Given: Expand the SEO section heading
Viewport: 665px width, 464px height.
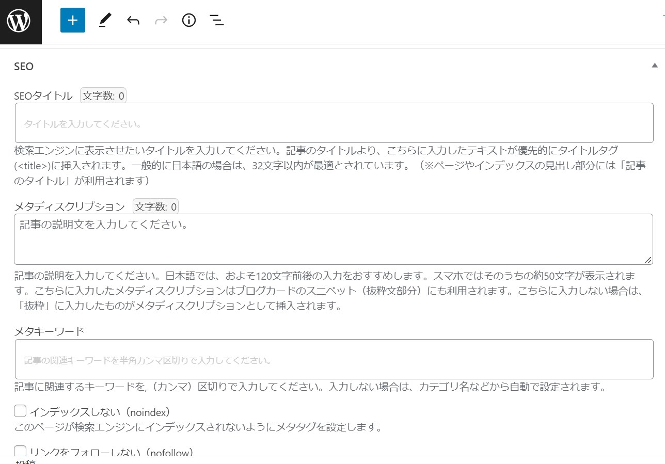Looking at the screenshot, I should click(24, 66).
